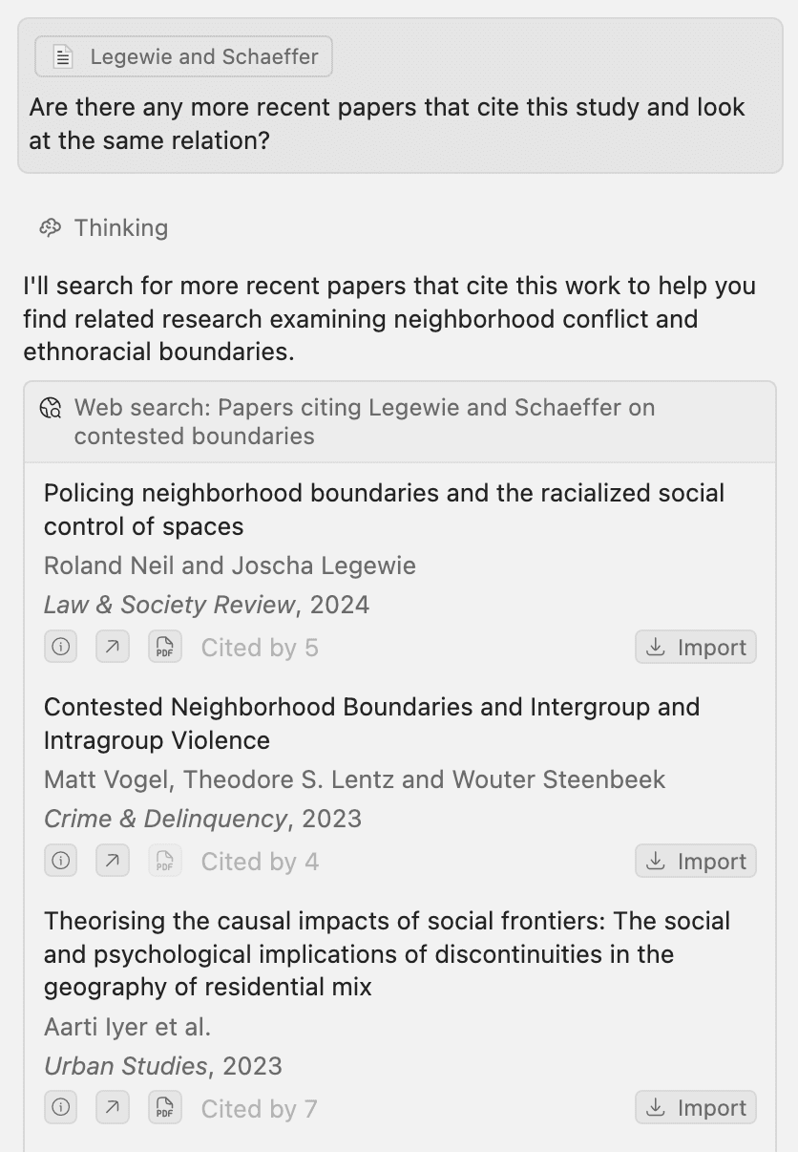Open PDF of Aarti Iyer et al. paper

(x=165, y=1108)
